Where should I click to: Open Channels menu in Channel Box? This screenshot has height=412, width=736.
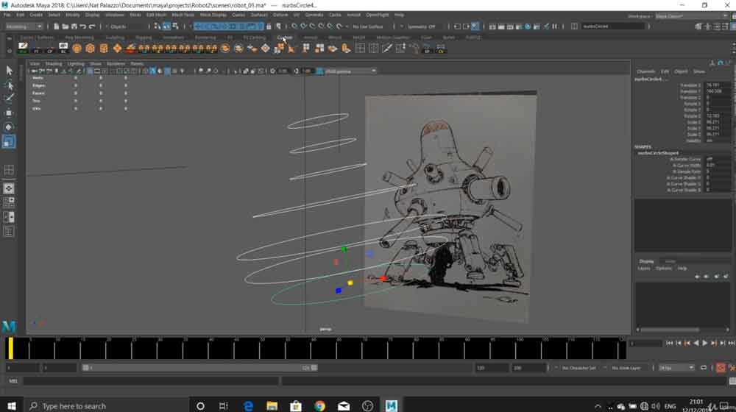pos(646,71)
